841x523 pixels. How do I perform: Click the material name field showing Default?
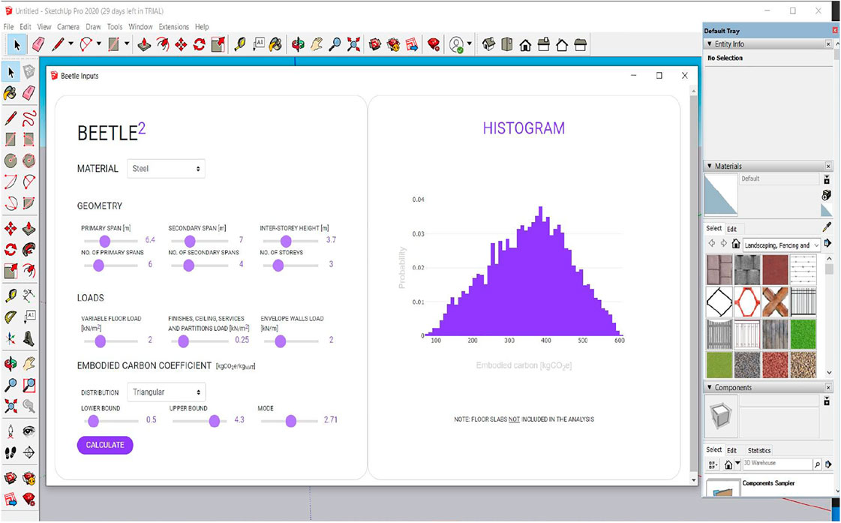click(779, 179)
